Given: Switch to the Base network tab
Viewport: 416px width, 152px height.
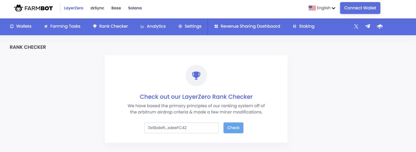Looking at the screenshot, I should click(x=116, y=8).
